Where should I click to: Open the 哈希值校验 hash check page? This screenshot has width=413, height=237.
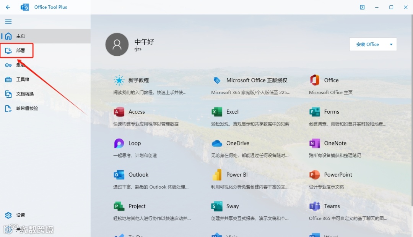tap(45, 108)
